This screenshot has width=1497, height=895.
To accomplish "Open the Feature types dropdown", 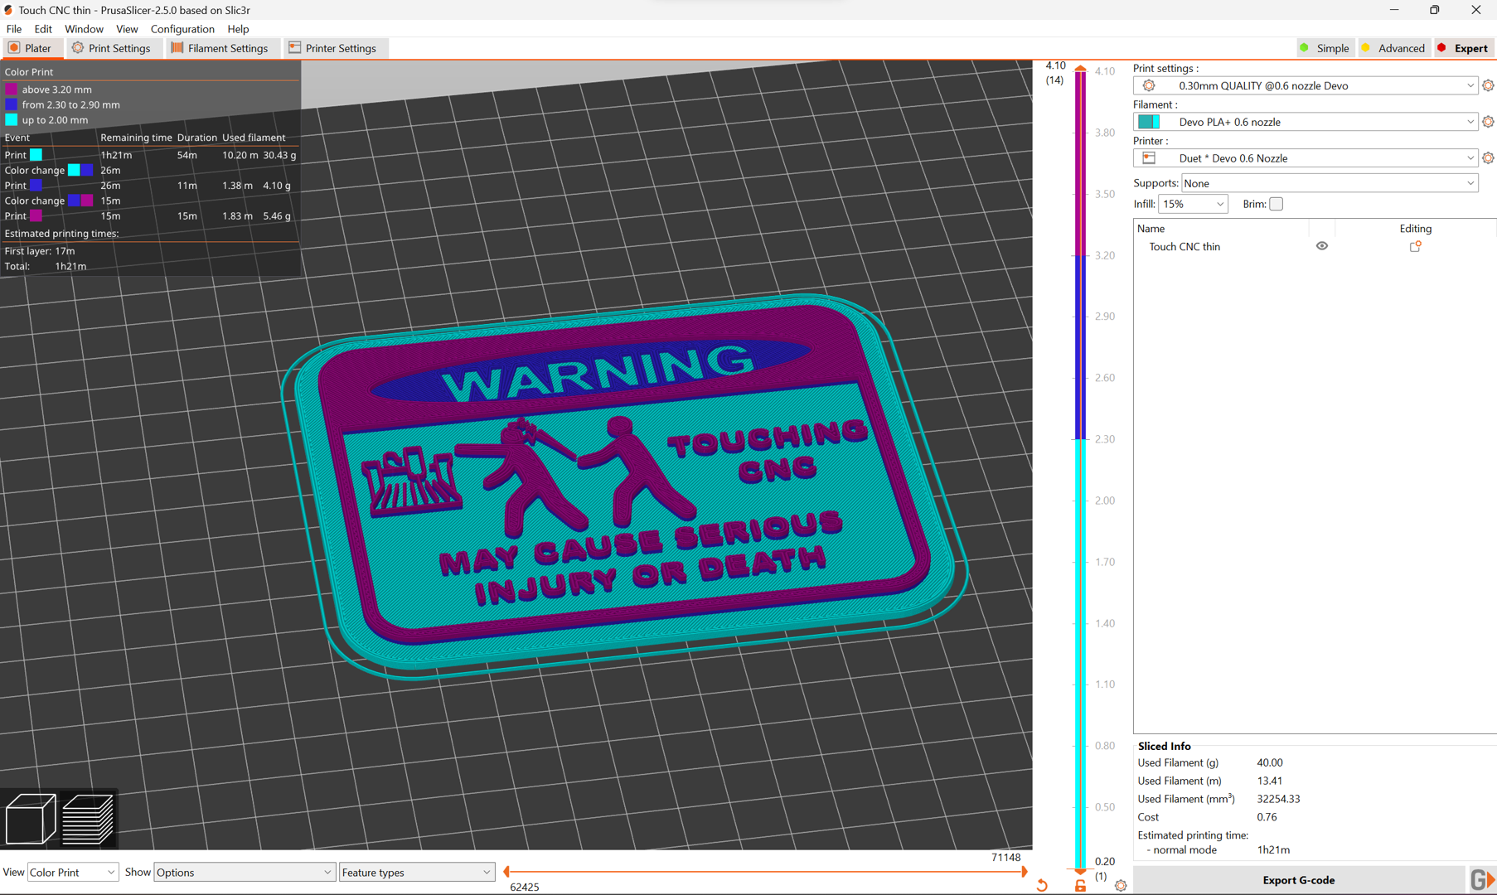I will tap(416, 872).
